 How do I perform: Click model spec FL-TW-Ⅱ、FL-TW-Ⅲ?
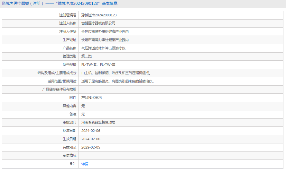tap(98, 64)
